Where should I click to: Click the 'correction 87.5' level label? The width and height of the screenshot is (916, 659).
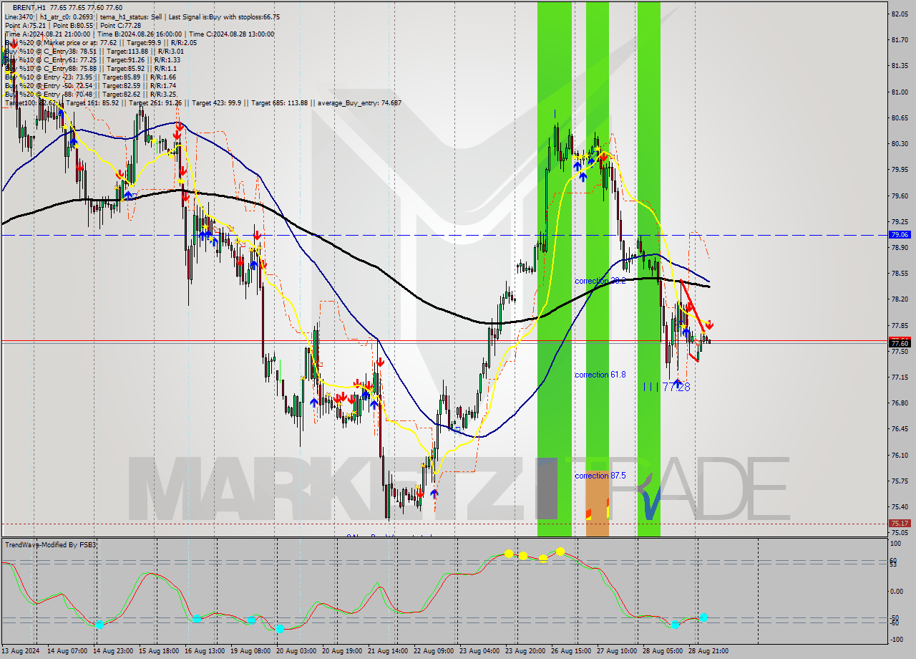[x=600, y=476]
